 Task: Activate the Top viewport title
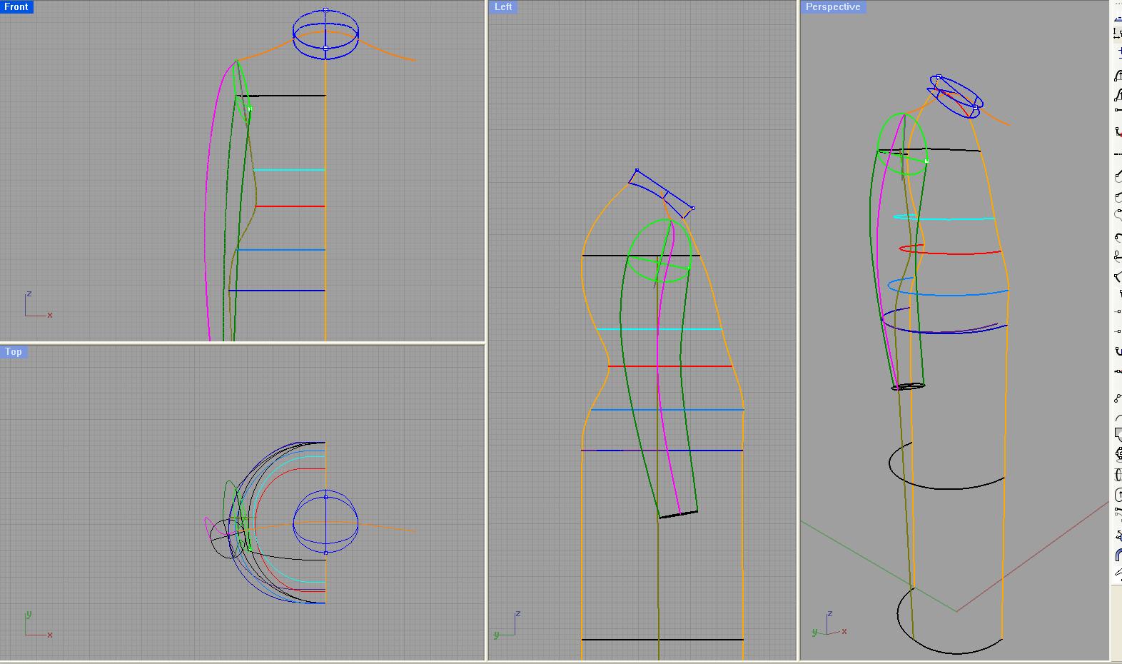click(x=14, y=351)
